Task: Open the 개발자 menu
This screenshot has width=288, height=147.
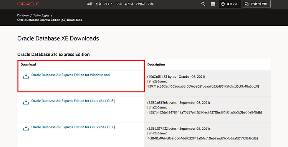Action: click(x=141, y=4)
